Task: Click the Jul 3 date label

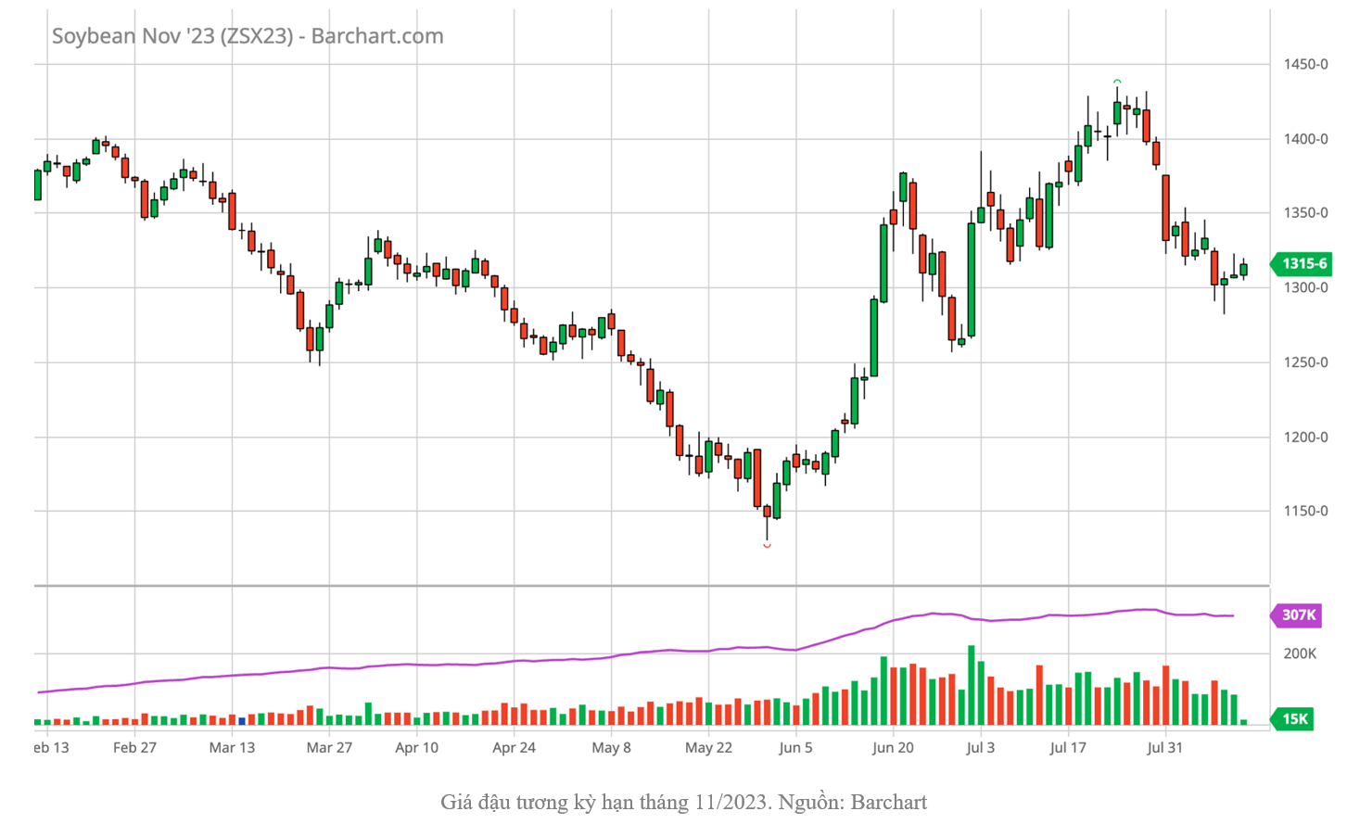Action: [x=980, y=747]
